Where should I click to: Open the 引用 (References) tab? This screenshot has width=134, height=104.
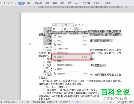[x=47, y=3]
